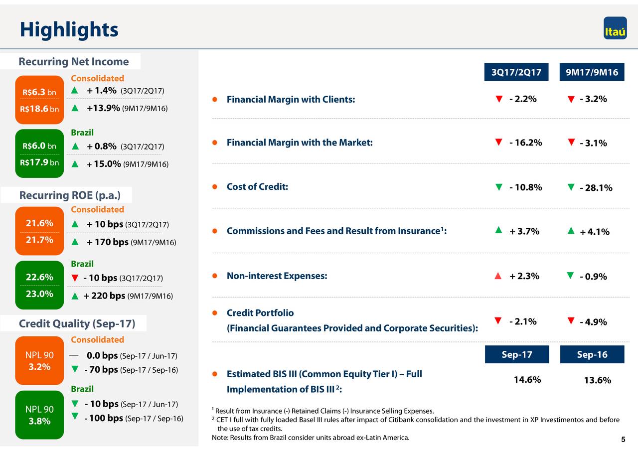Viewport: 638px width, 451px height.
Task: Click green up arrow beside +3.7%
Action: tap(498, 230)
